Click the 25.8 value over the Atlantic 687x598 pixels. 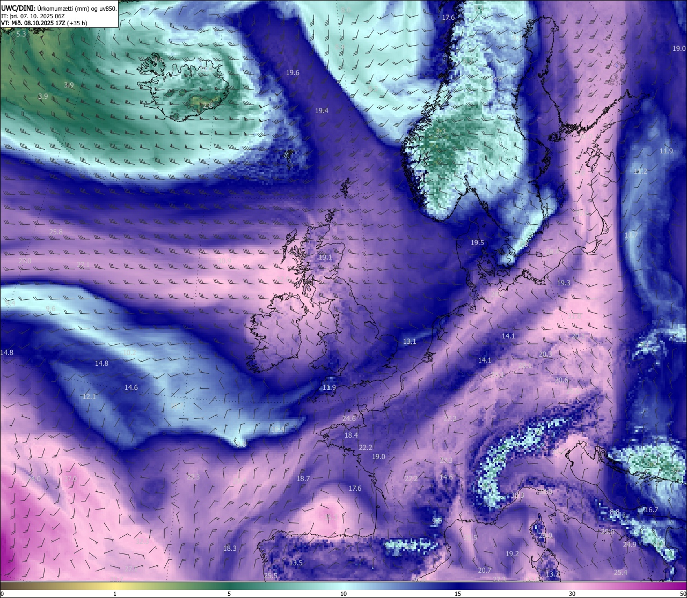(56, 232)
